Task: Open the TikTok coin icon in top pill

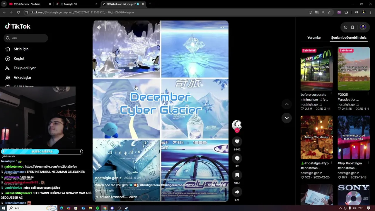Action: tap(346, 27)
